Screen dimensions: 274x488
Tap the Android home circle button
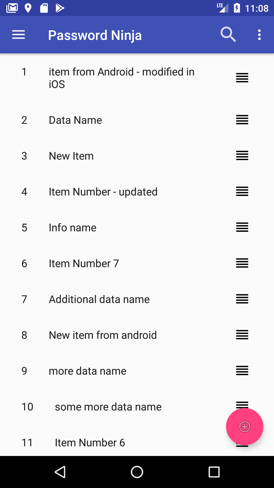pyautogui.click(x=137, y=472)
